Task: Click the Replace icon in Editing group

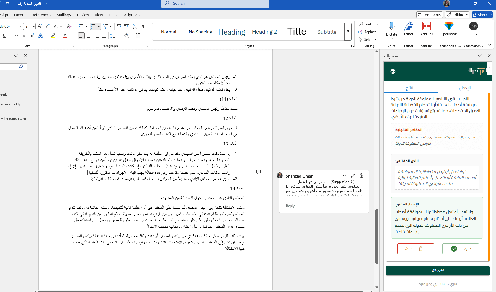Action: pos(360,32)
